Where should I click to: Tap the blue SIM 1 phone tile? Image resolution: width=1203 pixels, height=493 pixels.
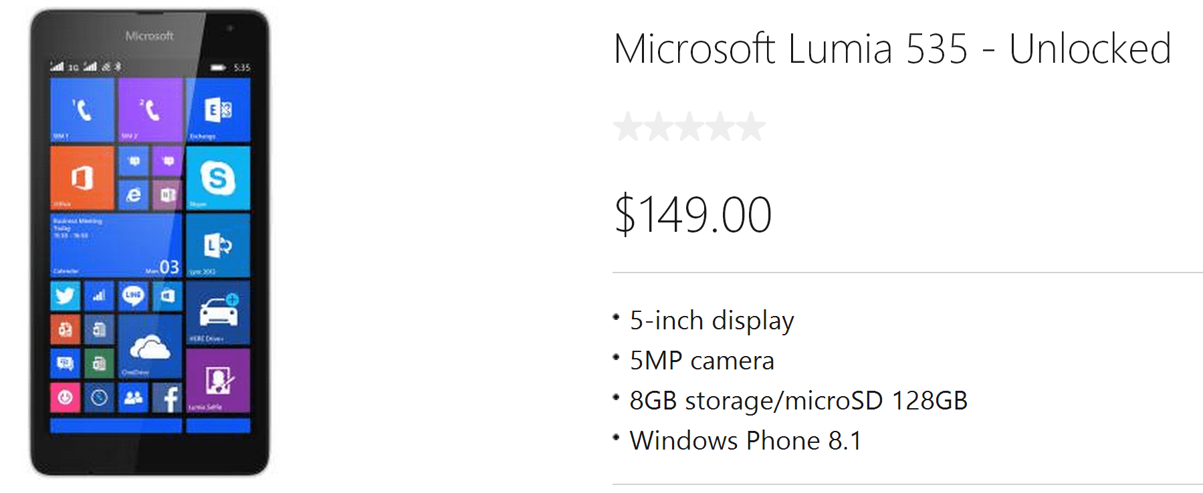coord(82,110)
